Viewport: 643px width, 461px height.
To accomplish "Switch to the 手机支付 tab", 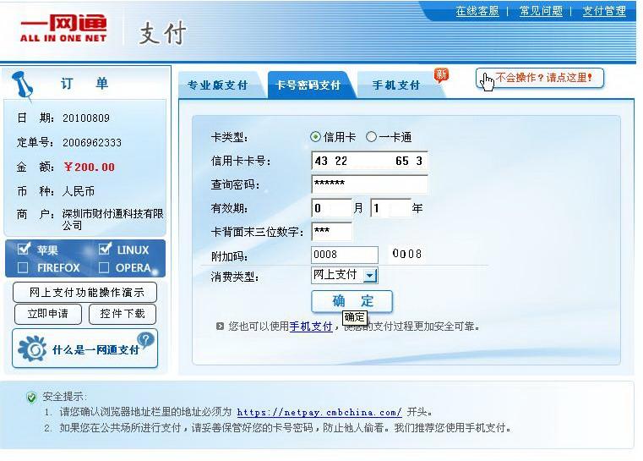I will pyautogui.click(x=395, y=85).
